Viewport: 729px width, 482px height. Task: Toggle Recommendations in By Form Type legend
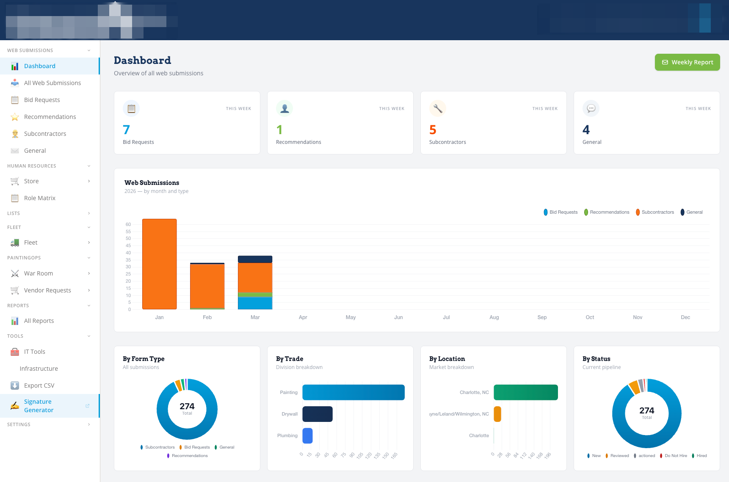[187, 456]
